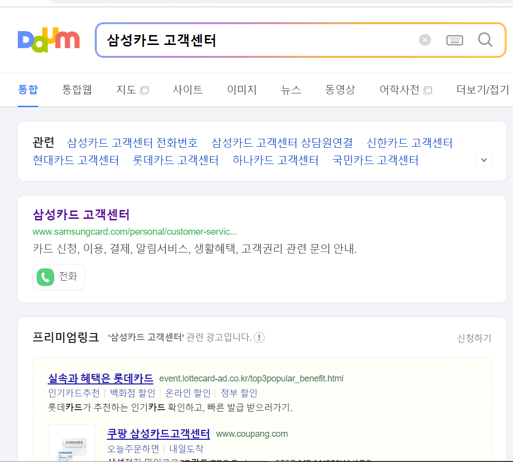Screen dimensions: 513x462
Task: Open related search 국민카드 고객센터
Action: (x=375, y=160)
